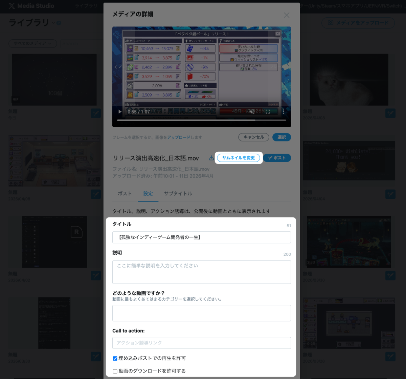Open the サブタイトル tab
The image size is (406, 379).
178,193
